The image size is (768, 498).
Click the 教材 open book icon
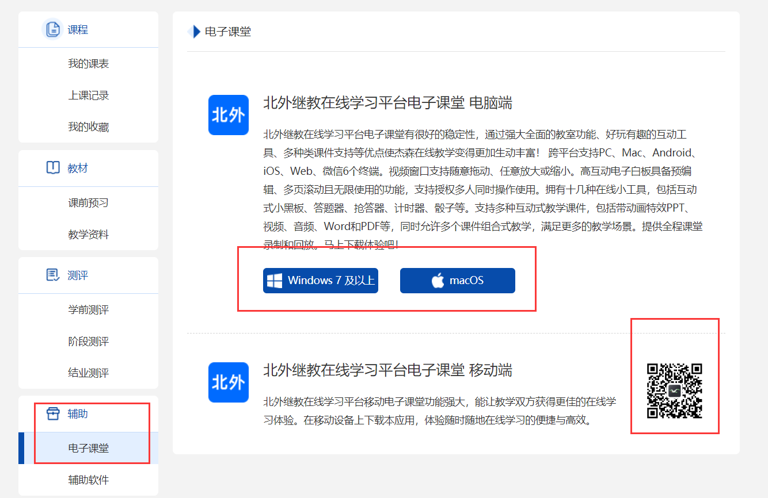[53, 168]
